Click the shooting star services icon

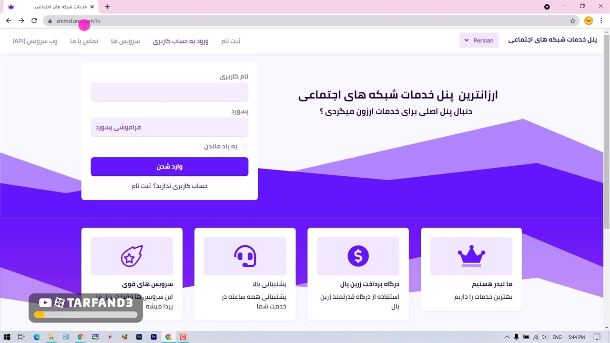tap(132, 256)
